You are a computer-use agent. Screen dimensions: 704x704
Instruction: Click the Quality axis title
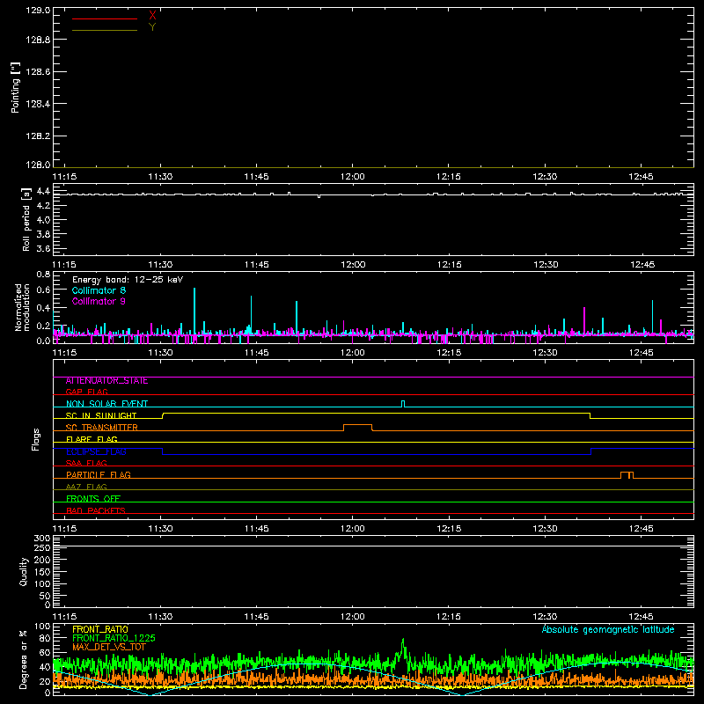click(x=24, y=571)
